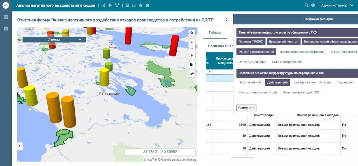This screenshot has height=166, width=358.
Task: Expand the map side panel chevron
Action: click(20, 146)
